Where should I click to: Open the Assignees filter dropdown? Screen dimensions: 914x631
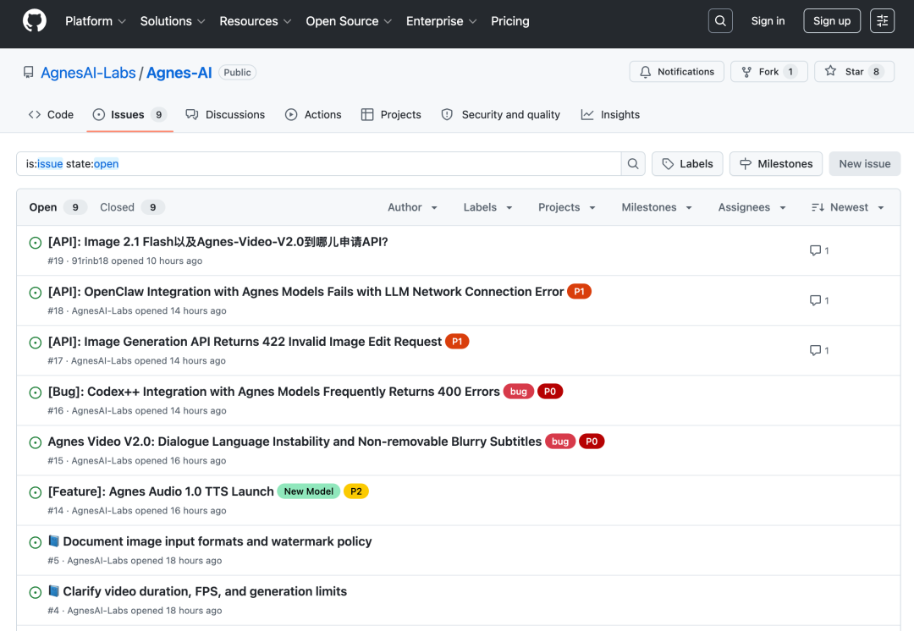pos(752,207)
